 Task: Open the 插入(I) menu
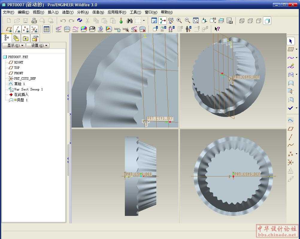[53, 12]
